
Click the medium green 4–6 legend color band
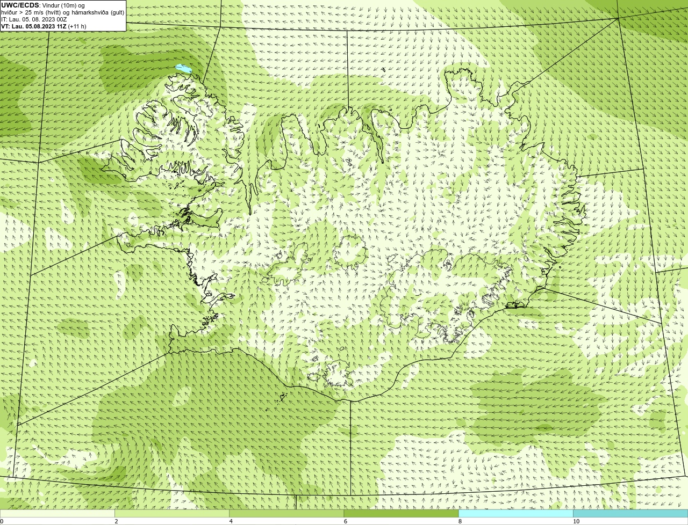tap(286, 514)
